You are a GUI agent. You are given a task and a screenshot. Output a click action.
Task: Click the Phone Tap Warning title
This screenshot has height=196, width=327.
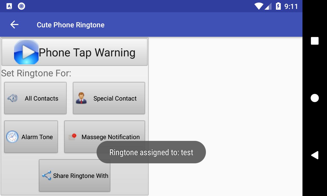pyautogui.click(x=87, y=53)
